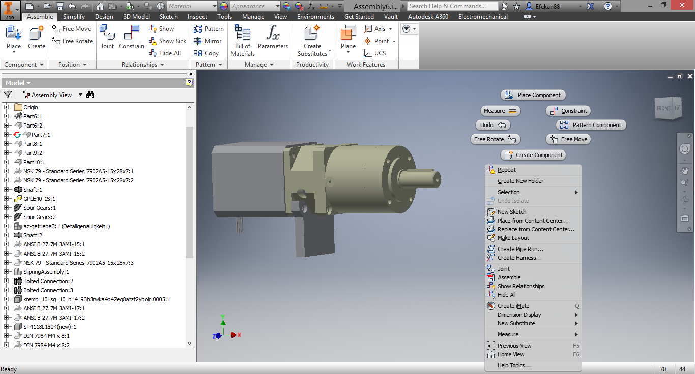Switch to the Inspect ribbon tab

pos(197,17)
